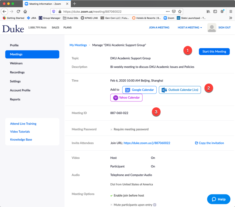Add meeting to Outlook Calendar (.ics)
The width and height of the screenshot is (235, 207).
pyautogui.click(x=180, y=90)
